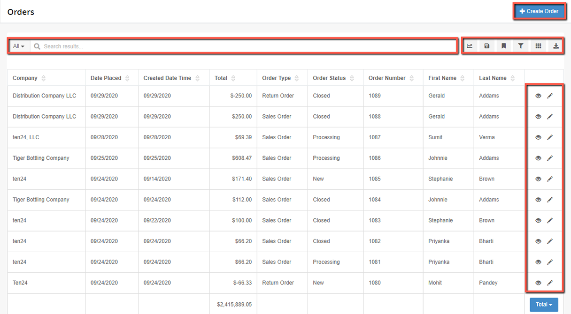Open order 1085 details via eye icon
Viewport: 571px width, 314px height.
(x=538, y=179)
